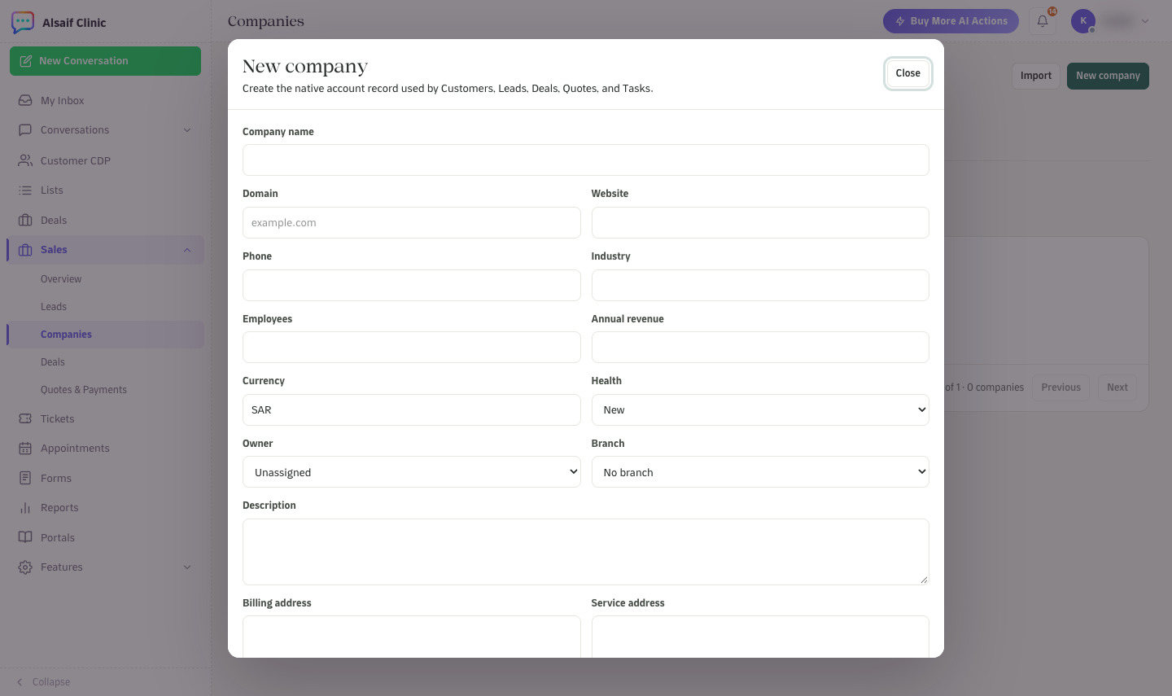
Task: Focus the Annual revenue input field
Action: [x=760, y=347]
